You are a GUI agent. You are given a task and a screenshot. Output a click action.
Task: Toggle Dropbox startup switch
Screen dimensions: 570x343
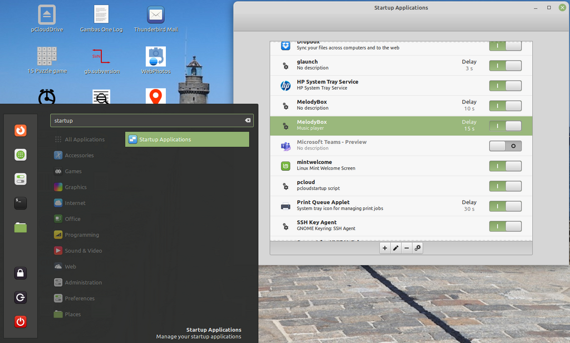505,46
